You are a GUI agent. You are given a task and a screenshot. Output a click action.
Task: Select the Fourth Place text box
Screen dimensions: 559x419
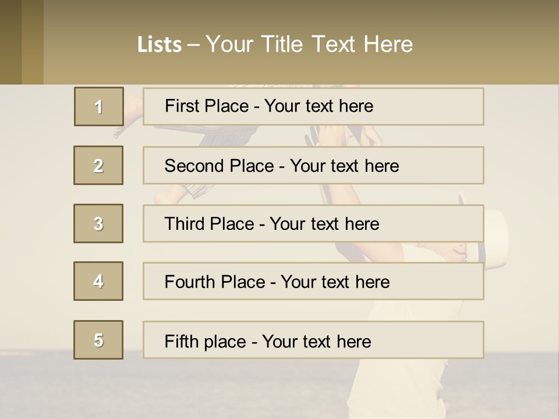tap(313, 282)
